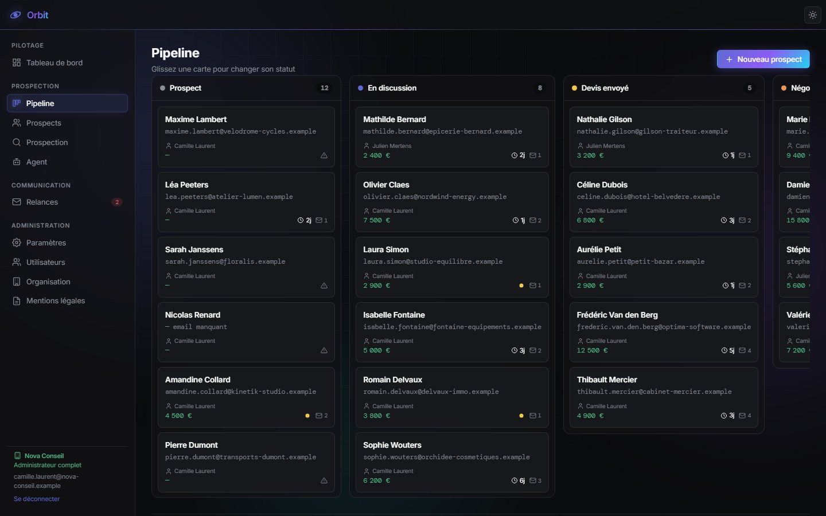826x516 pixels.
Task: Click the Devis envoyé column title
Action: [x=605, y=88]
